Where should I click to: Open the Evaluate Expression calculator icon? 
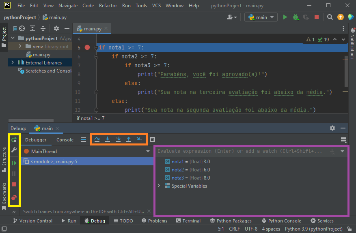(153, 139)
